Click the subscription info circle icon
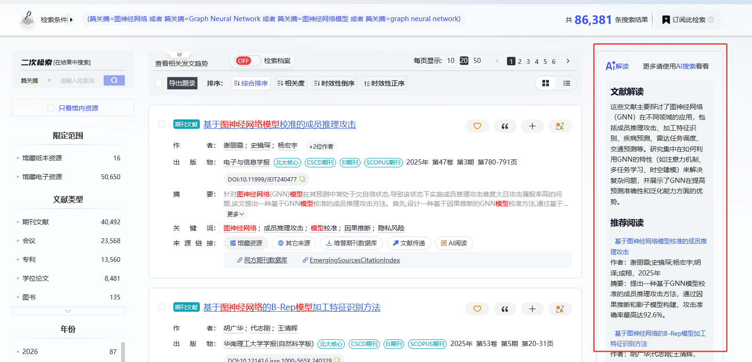Viewport: 752px width, 362px height. coord(711,20)
